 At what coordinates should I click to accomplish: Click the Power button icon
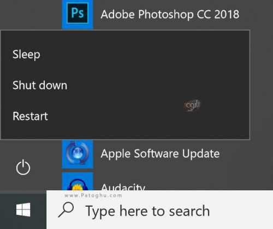click(x=23, y=167)
